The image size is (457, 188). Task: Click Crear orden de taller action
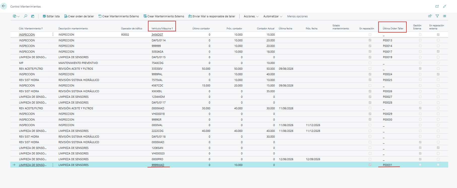(x=79, y=16)
